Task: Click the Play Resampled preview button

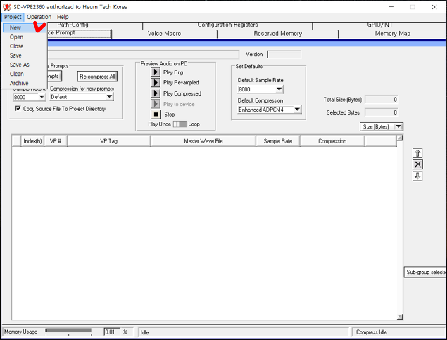Action: point(156,82)
